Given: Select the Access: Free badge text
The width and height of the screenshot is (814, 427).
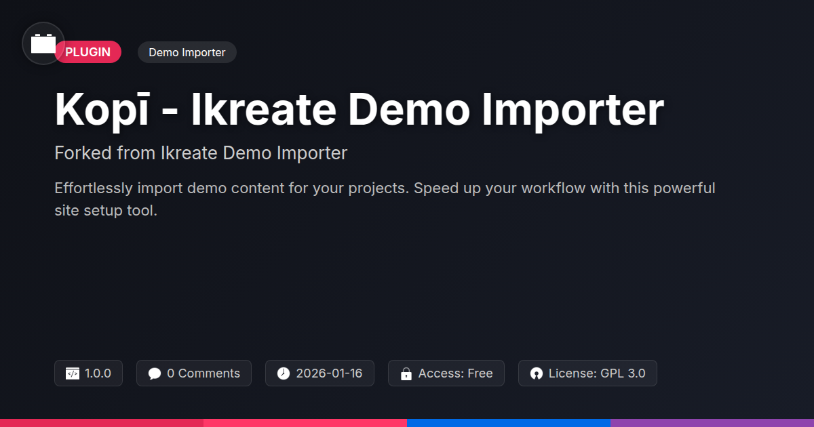Looking at the screenshot, I should point(456,373).
